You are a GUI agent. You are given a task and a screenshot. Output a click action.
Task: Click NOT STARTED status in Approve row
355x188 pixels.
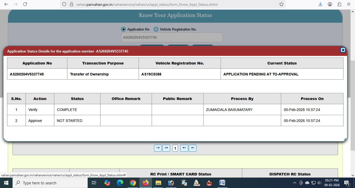(77, 121)
